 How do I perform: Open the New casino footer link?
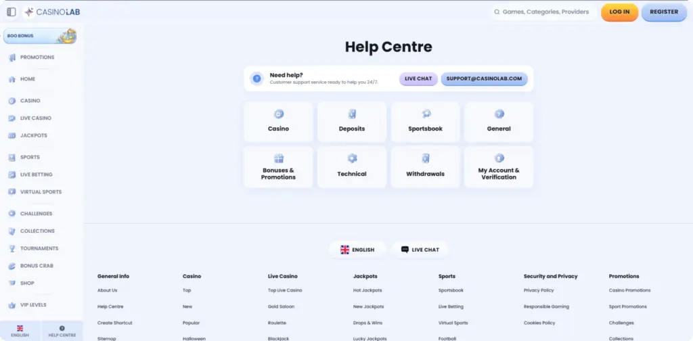(187, 306)
